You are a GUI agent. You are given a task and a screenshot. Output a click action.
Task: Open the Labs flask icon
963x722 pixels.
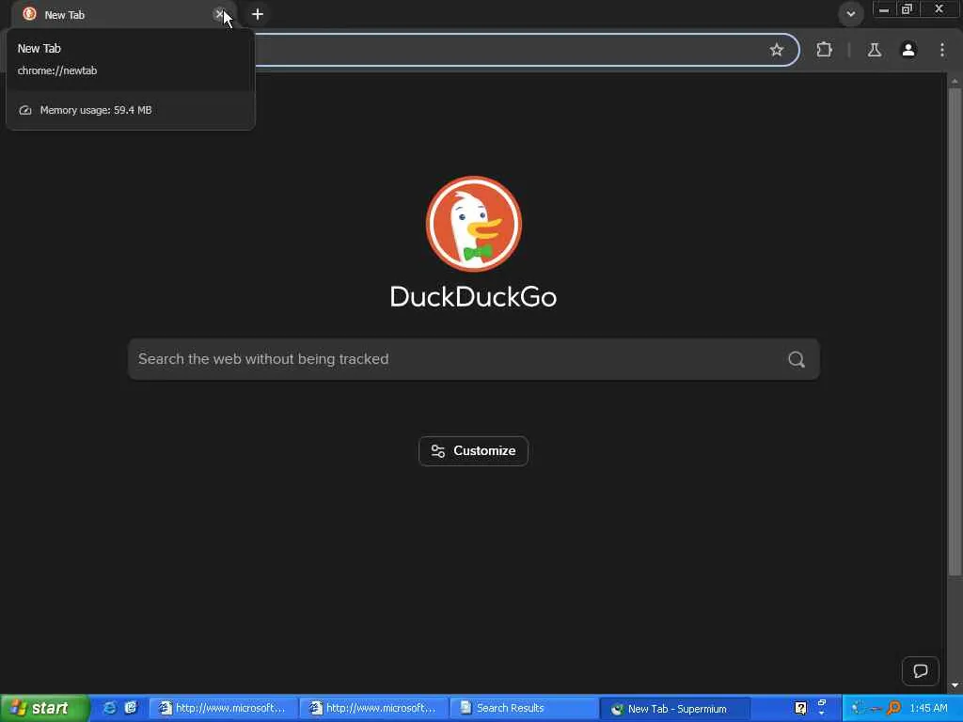click(875, 50)
